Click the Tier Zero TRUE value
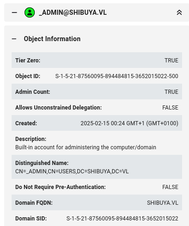Screen dimensions: 189x226 [x=171, y=61]
